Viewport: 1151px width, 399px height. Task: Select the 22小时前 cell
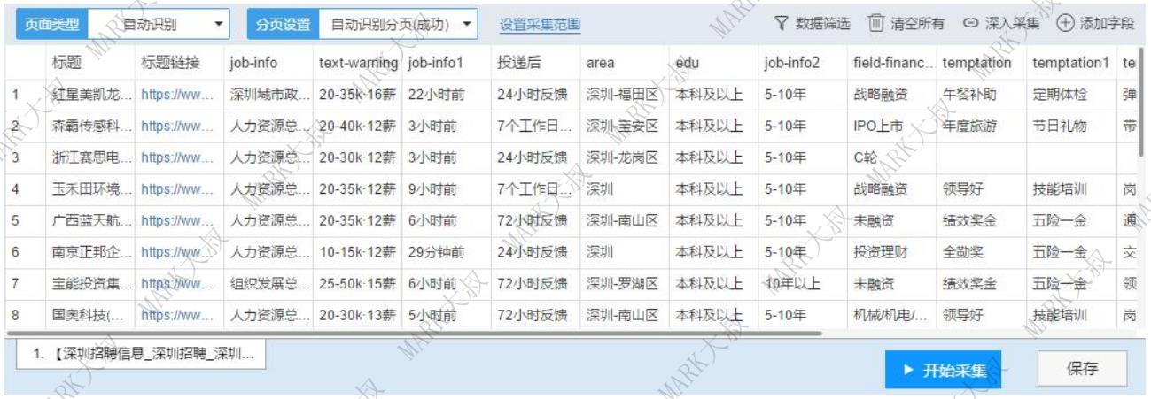click(x=447, y=95)
